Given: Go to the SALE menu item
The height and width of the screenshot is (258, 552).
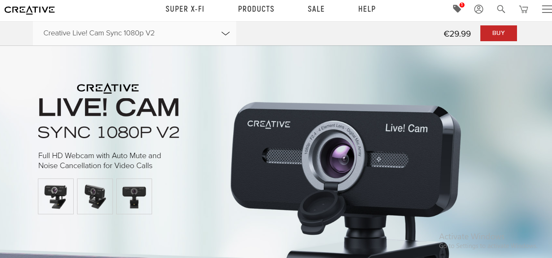Looking at the screenshot, I should point(316,9).
